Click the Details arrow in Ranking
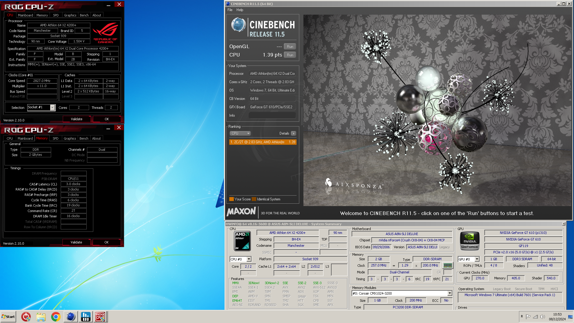The width and height of the screenshot is (574, 323). point(294,133)
